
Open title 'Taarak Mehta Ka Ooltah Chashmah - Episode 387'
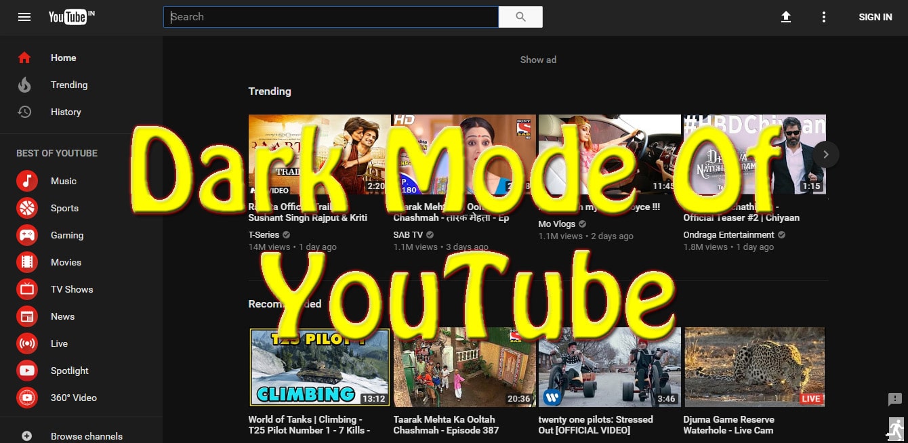click(x=446, y=425)
